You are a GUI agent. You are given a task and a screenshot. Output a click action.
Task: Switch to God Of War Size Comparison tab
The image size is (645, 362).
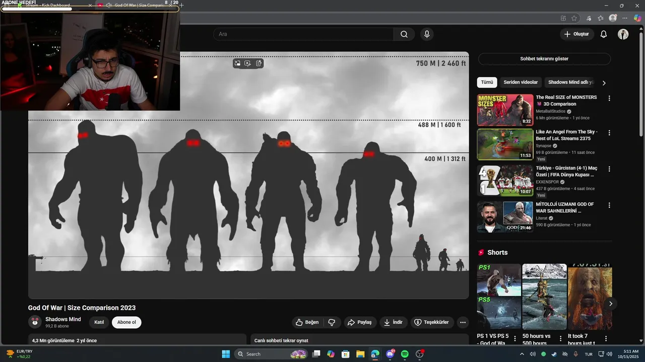click(x=136, y=5)
